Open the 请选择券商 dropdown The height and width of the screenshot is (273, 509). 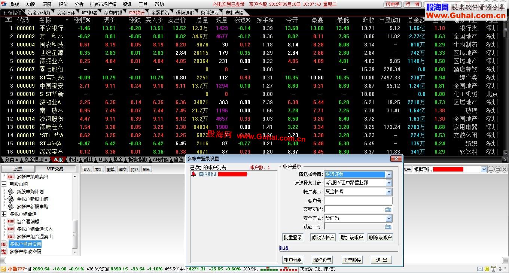click(x=389, y=174)
